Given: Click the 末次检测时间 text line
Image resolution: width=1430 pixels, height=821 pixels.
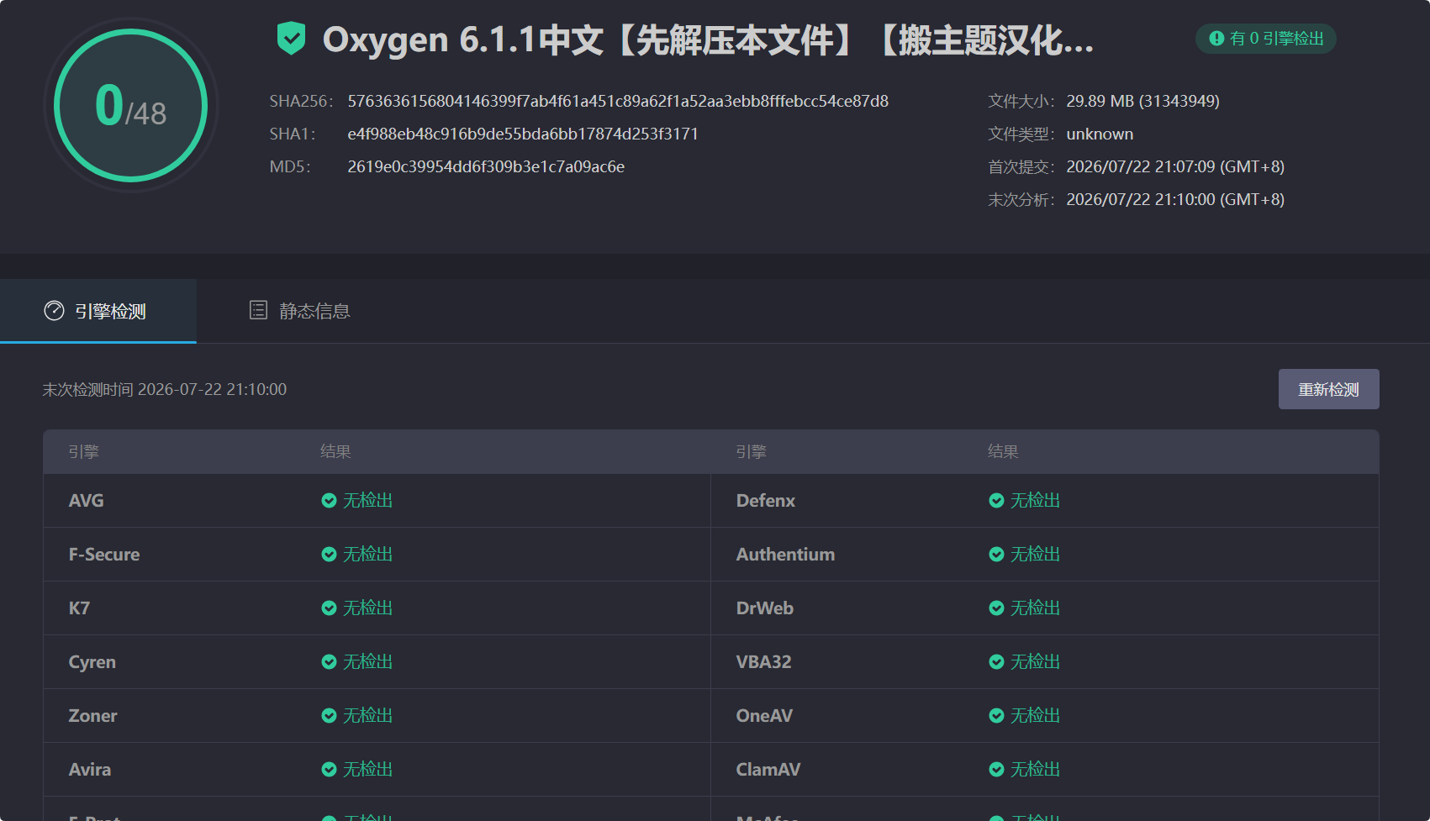Looking at the screenshot, I should 165,389.
